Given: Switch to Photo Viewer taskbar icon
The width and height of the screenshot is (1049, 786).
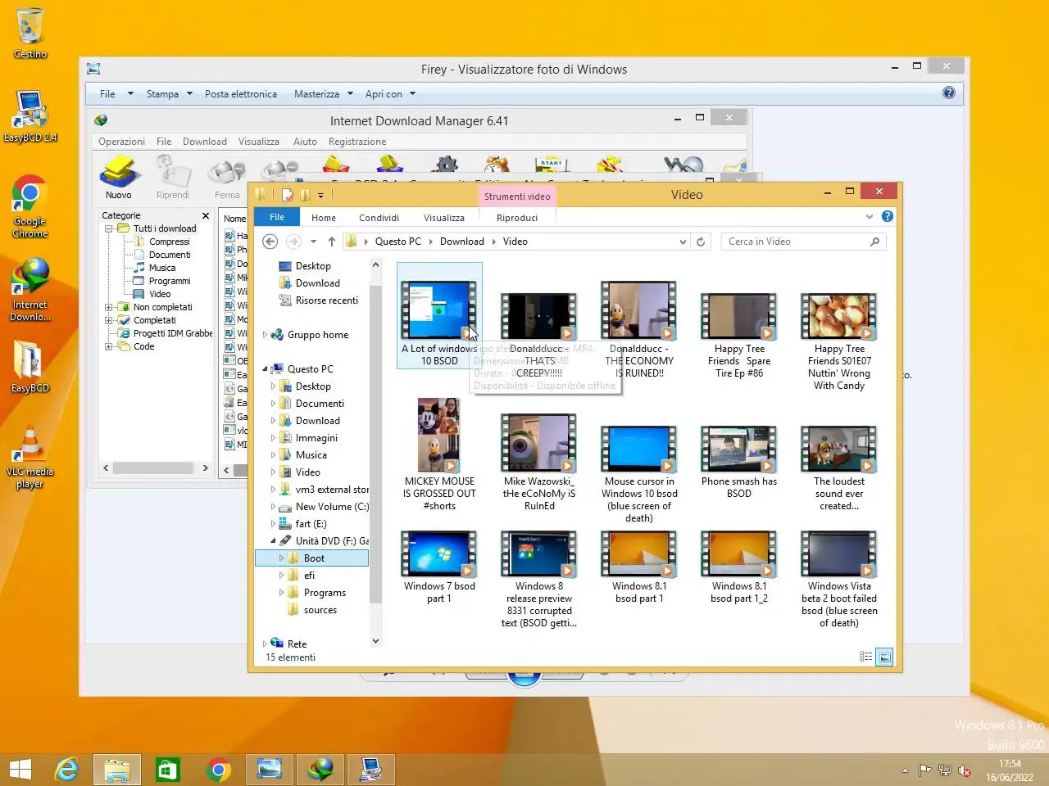Looking at the screenshot, I should pyautogui.click(x=270, y=770).
